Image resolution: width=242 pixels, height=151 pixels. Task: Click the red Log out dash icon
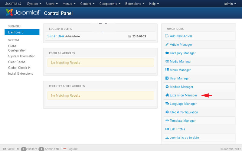(65, 149)
